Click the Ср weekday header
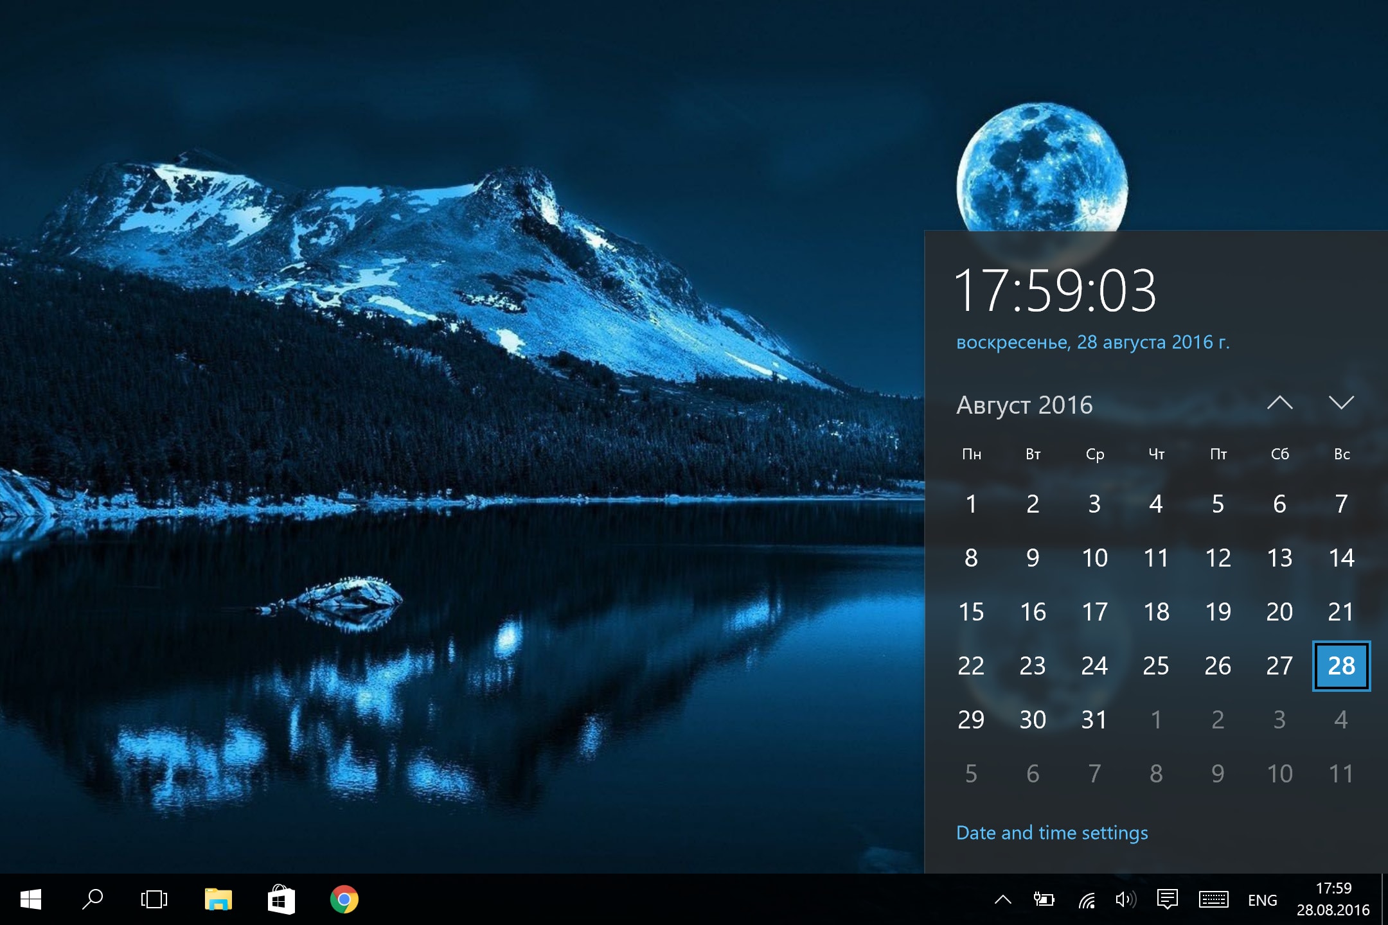Image resolution: width=1388 pixels, height=925 pixels. coord(1094,455)
